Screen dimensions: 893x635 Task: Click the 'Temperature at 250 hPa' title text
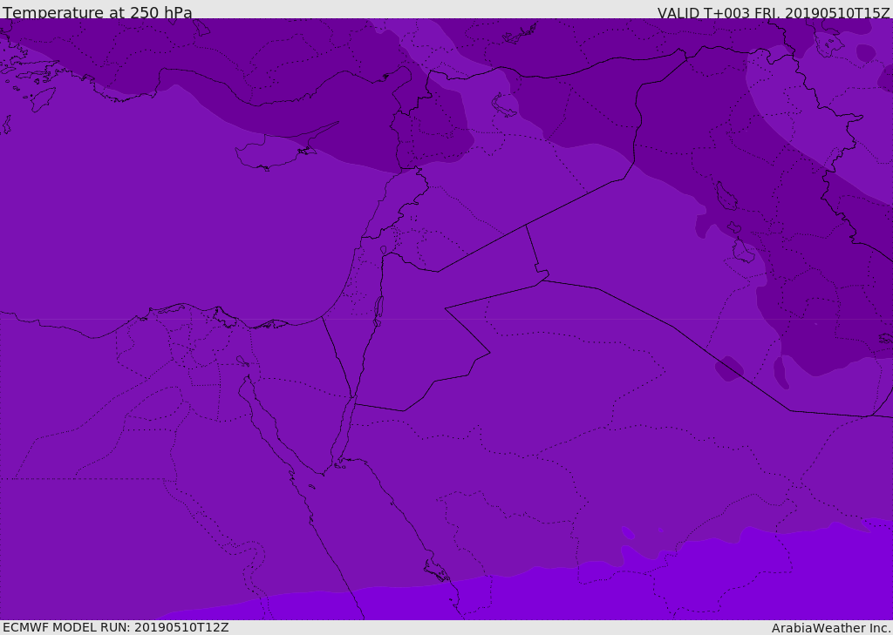(98, 12)
